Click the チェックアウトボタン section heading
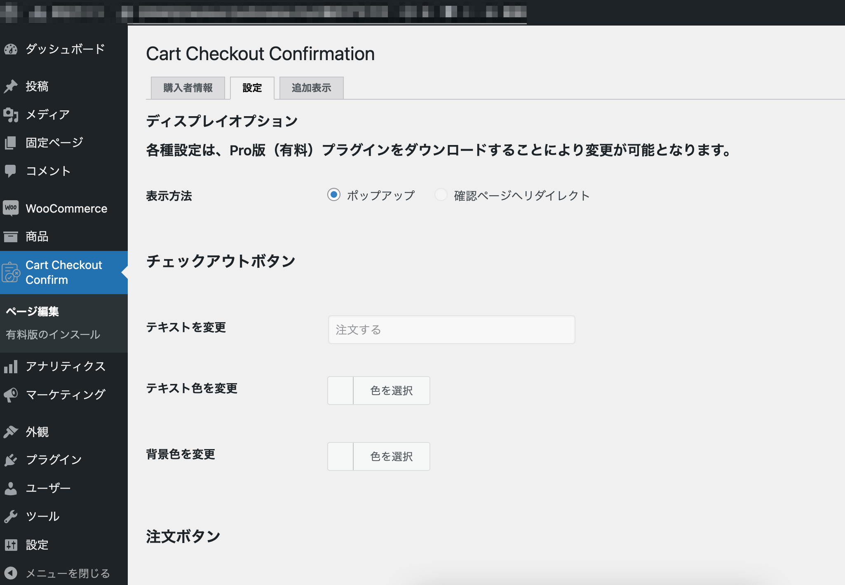 tap(221, 261)
